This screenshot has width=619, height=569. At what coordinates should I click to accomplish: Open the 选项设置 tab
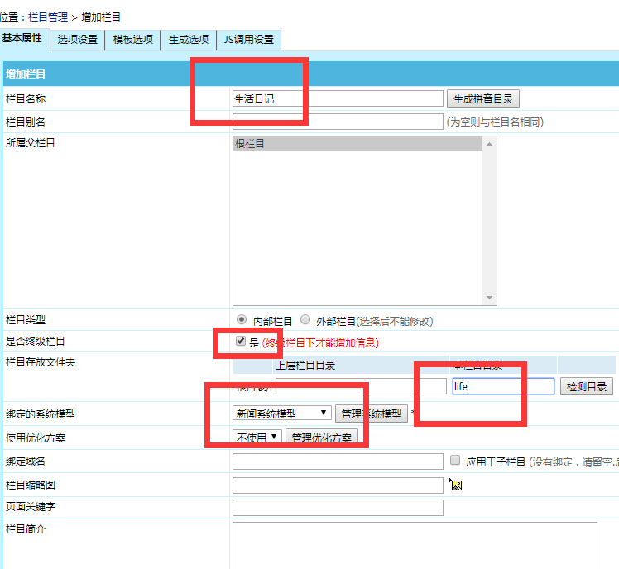coord(78,40)
